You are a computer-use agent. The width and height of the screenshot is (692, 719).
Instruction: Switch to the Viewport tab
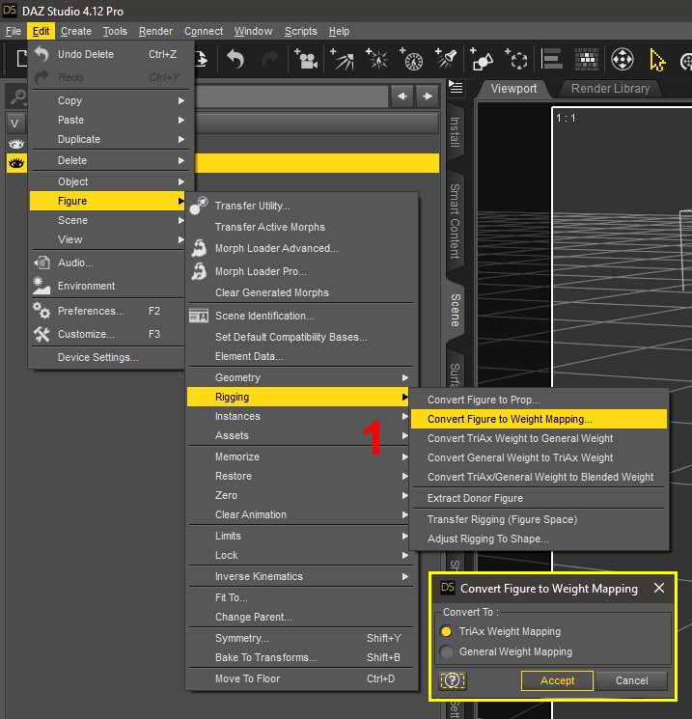(513, 89)
